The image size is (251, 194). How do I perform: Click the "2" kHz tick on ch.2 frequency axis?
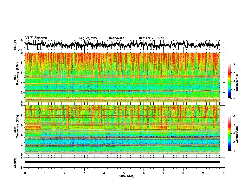(x=22, y=145)
